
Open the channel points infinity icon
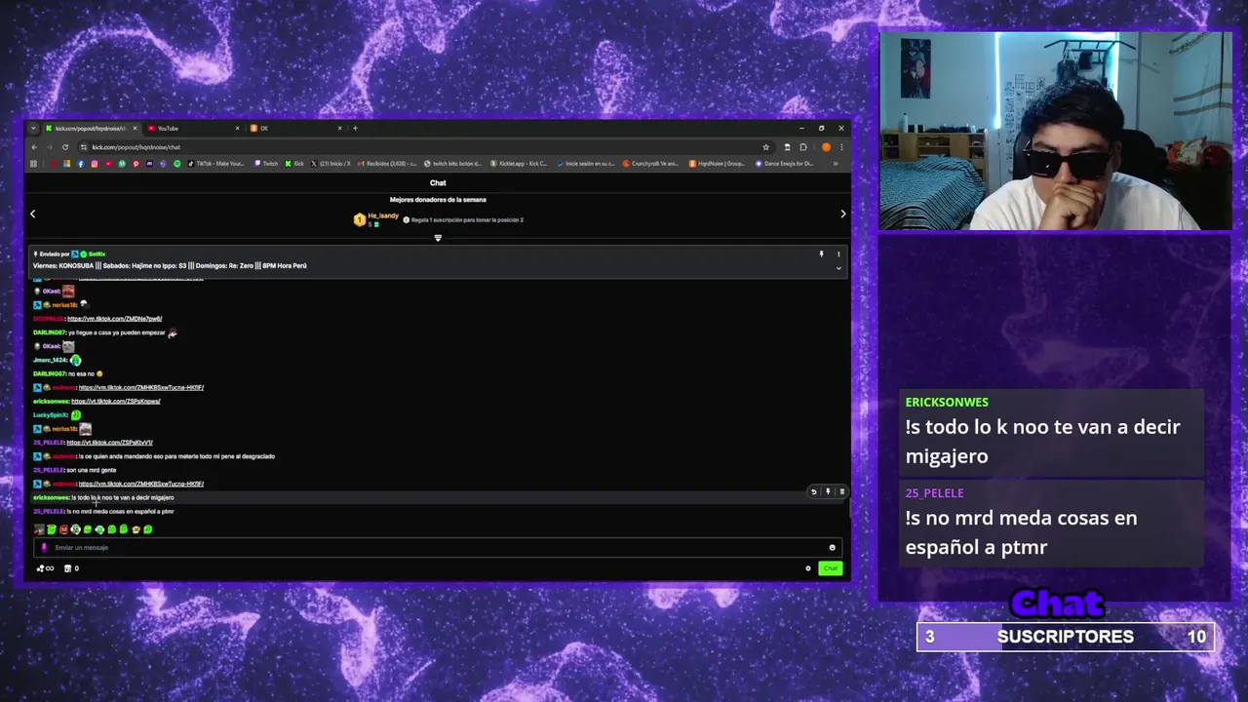45,568
